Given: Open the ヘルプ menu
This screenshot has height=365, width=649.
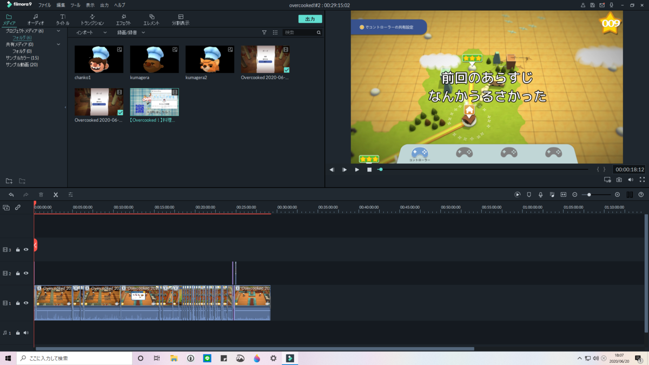Looking at the screenshot, I should (120, 5).
